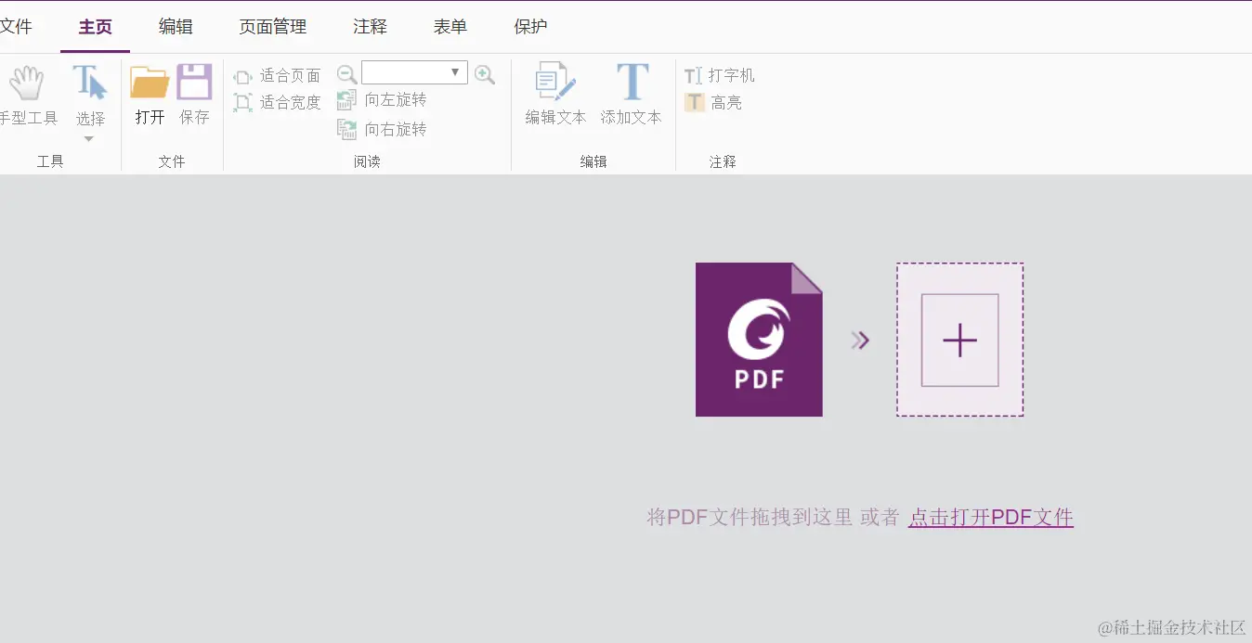Activate the Select text tool (选择)
This screenshot has height=643, width=1252.
point(90,96)
